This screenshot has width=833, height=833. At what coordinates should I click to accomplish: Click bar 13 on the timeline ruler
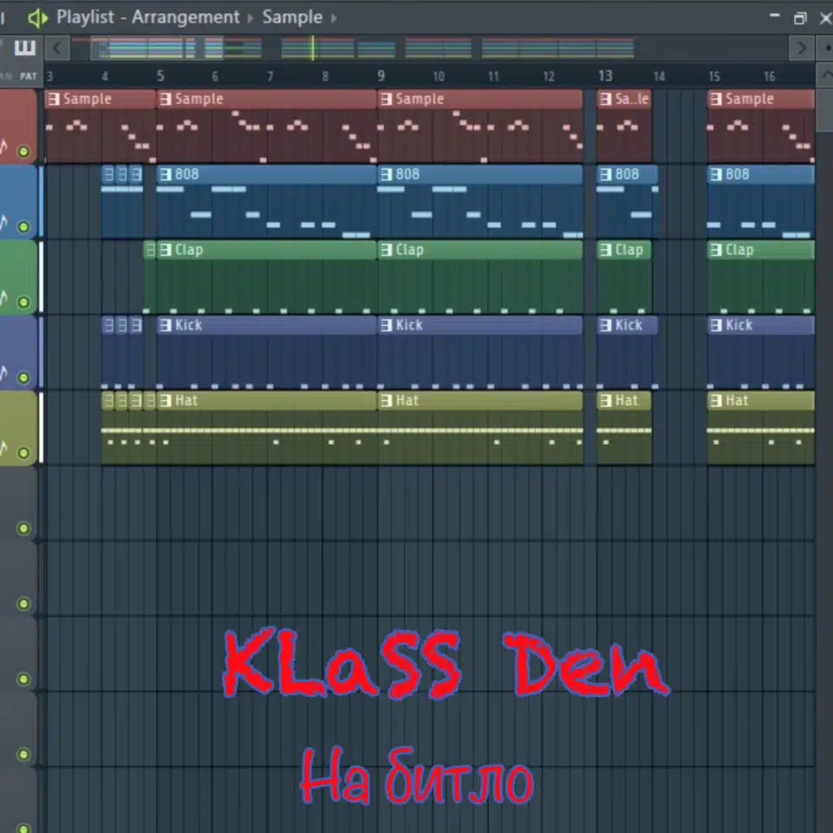click(x=605, y=76)
